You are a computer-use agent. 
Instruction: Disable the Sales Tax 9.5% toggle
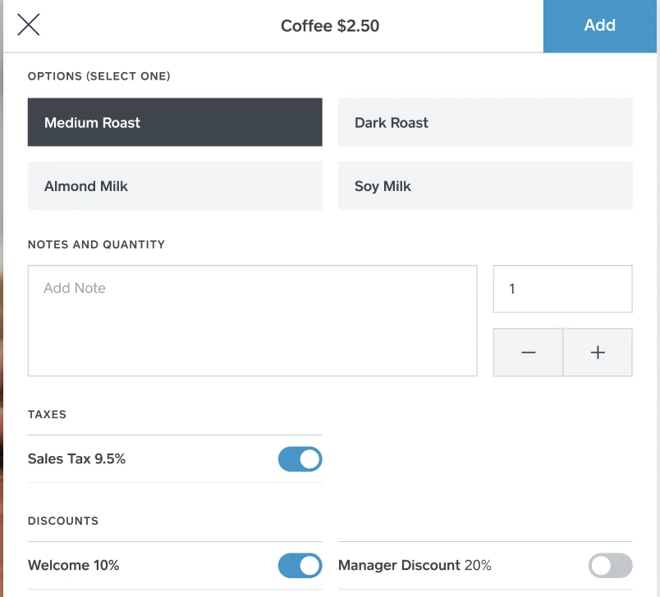(300, 459)
